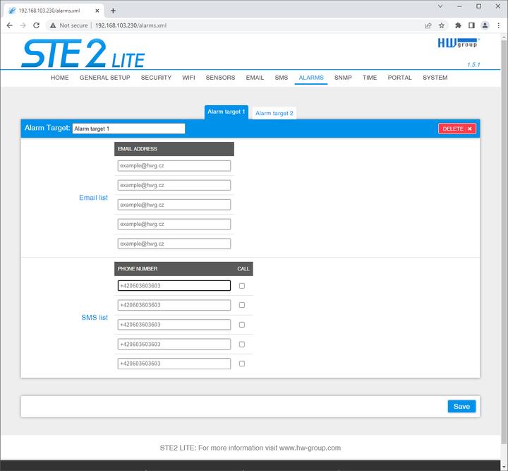The height and width of the screenshot is (471, 508).
Task: Tick the CALL checkbox in third SMS row
Action: pyautogui.click(x=242, y=325)
